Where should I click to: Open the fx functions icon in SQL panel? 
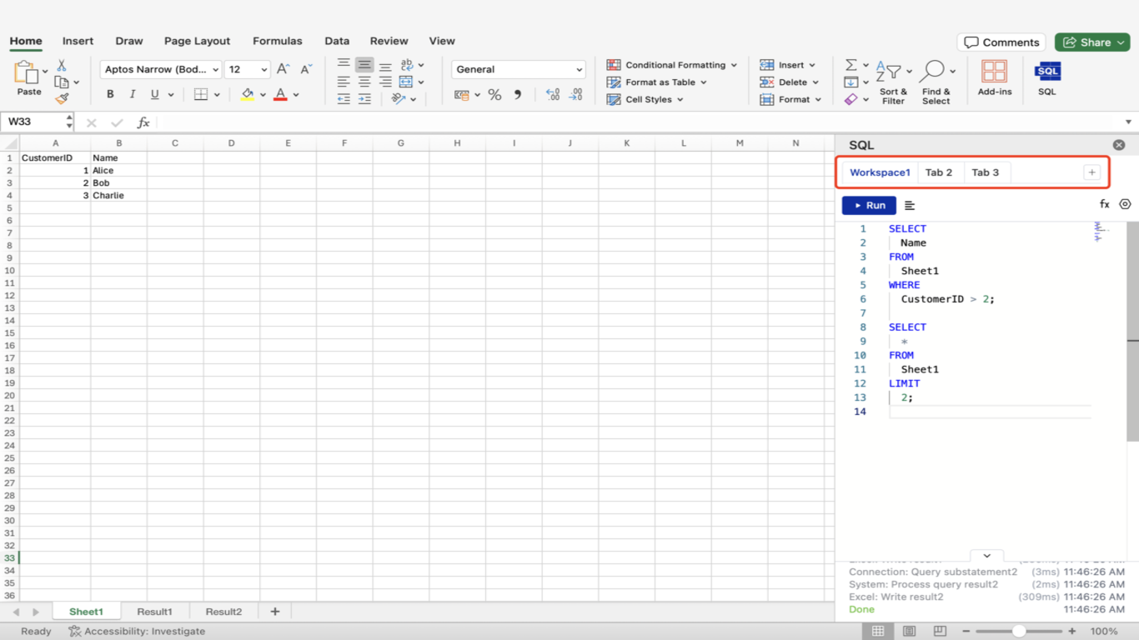[x=1104, y=204]
